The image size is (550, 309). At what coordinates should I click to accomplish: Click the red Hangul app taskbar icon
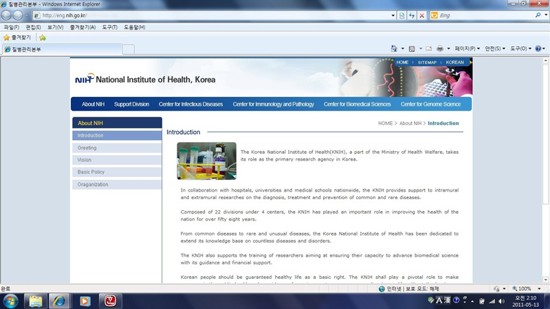pyautogui.click(x=110, y=301)
